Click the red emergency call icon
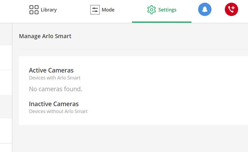 pyautogui.click(x=231, y=9)
